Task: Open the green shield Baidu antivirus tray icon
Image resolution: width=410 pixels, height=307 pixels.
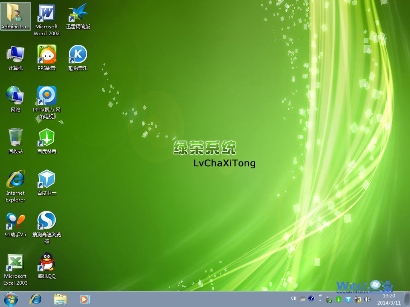Action: click(339, 299)
